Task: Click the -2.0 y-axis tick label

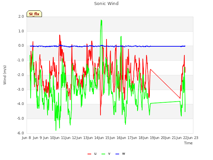Action: pyautogui.click(x=20, y=75)
